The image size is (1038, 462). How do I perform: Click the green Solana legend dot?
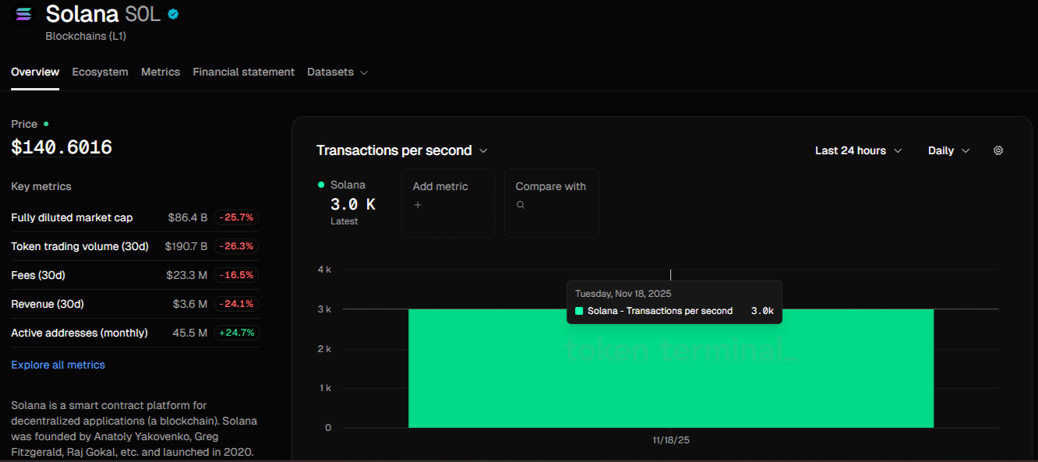coord(321,185)
